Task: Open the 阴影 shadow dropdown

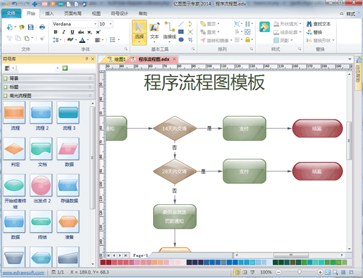Action: click(x=292, y=41)
